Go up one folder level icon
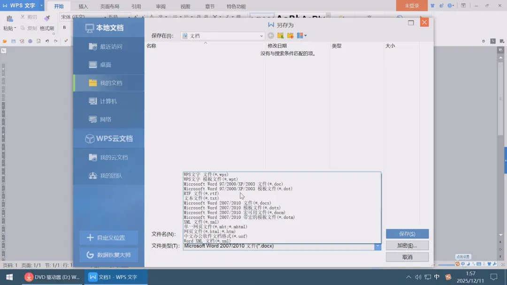Image resolution: width=507 pixels, height=285 pixels. point(281,36)
